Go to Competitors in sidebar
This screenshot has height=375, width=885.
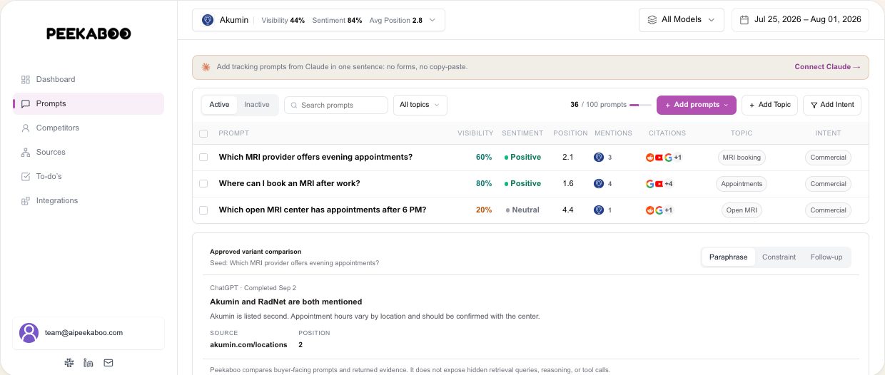point(88,128)
